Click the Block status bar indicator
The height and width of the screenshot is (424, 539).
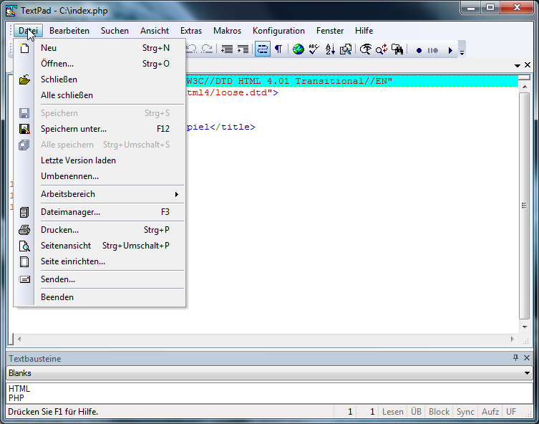coord(439,412)
